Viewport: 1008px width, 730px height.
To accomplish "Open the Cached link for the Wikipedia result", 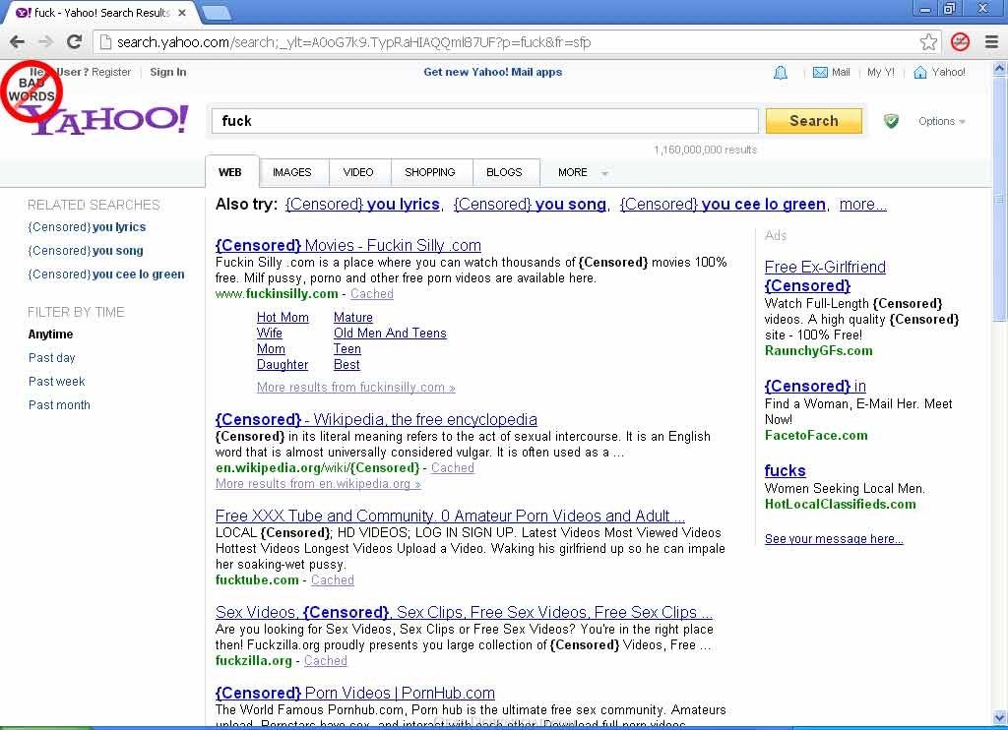I will pos(453,468).
